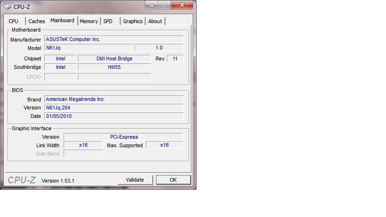This screenshot has height=217, width=386.
Task: Click the model revision 1.0 field
Action: click(x=159, y=48)
